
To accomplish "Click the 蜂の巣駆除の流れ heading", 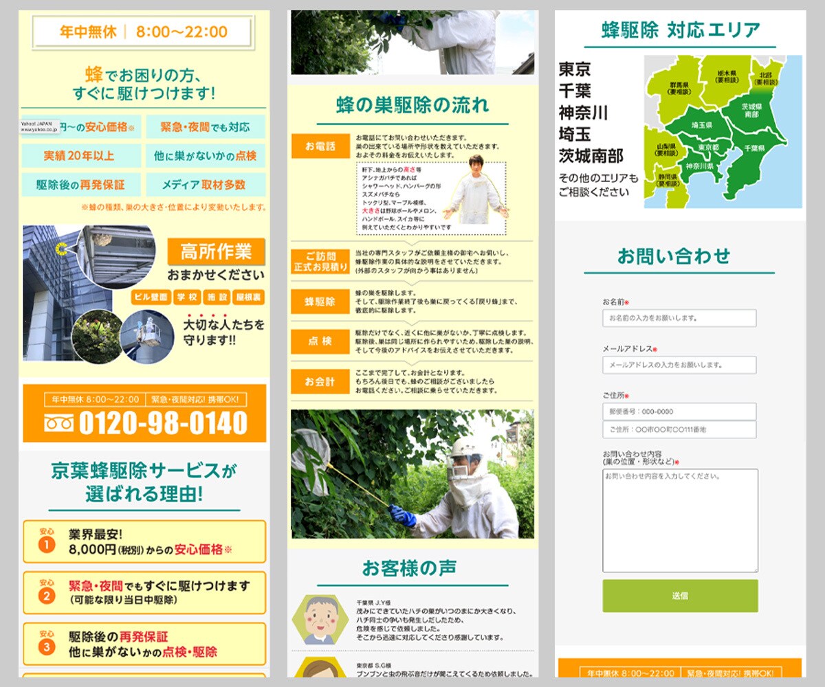I will click(412, 105).
